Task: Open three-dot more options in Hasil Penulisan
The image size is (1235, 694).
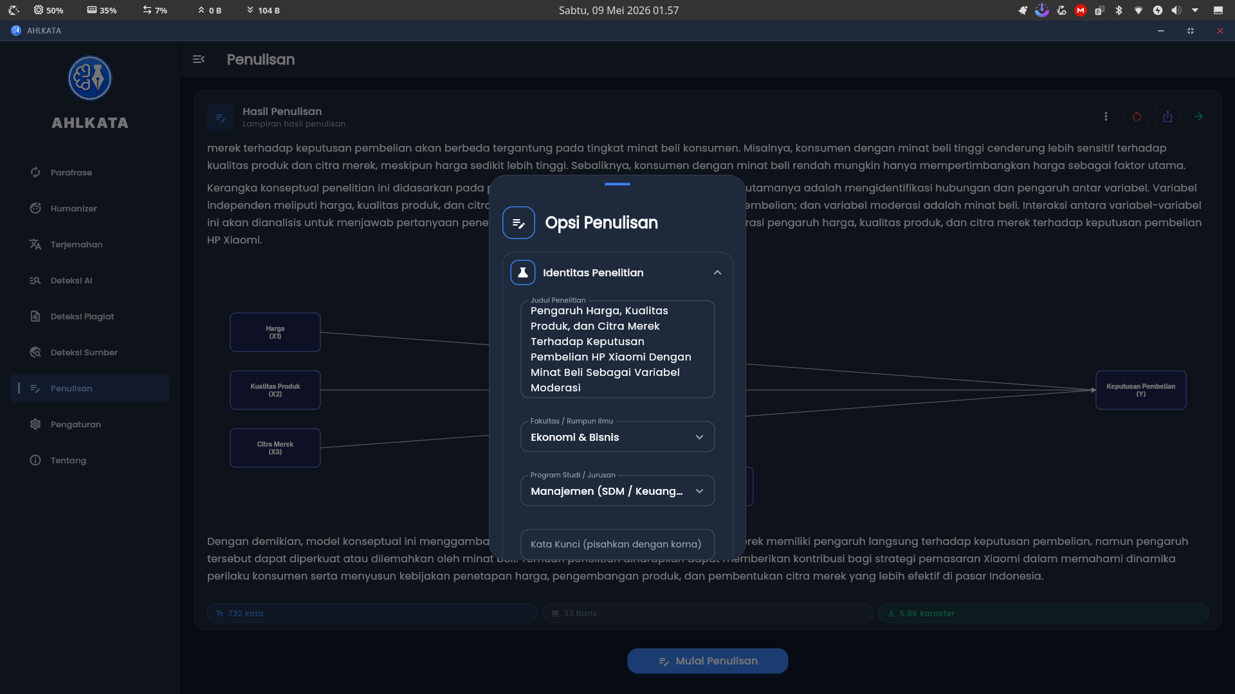Action: click(x=1106, y=116)
